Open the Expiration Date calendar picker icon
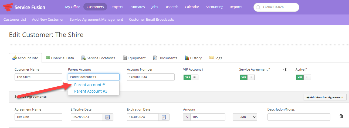The height and width of the screenshot is (128, 349). point(164,117)
